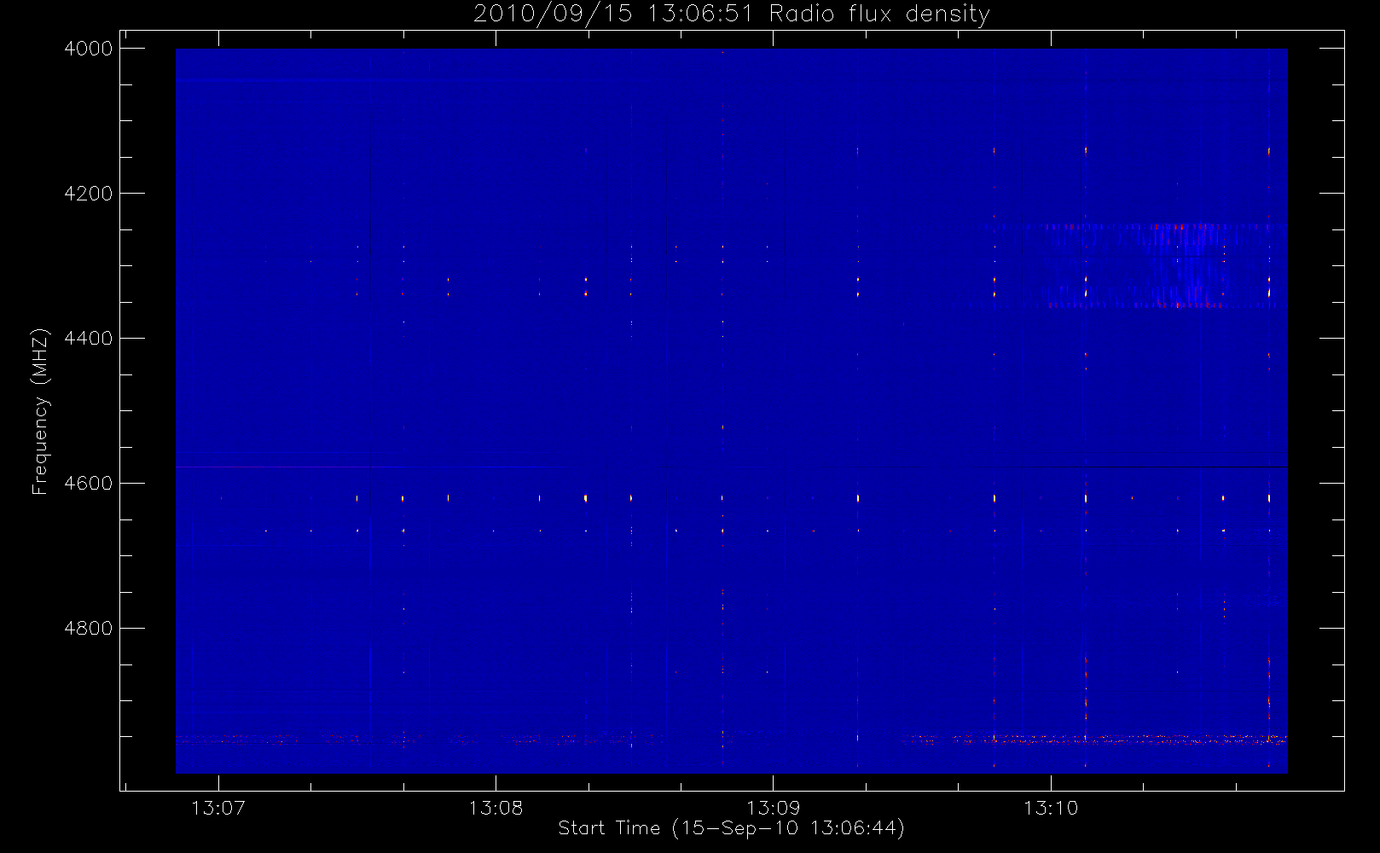Click the plot title "Radio flux density"
This screenshot has height=853, width=1380.
click(x=879, y=15)
